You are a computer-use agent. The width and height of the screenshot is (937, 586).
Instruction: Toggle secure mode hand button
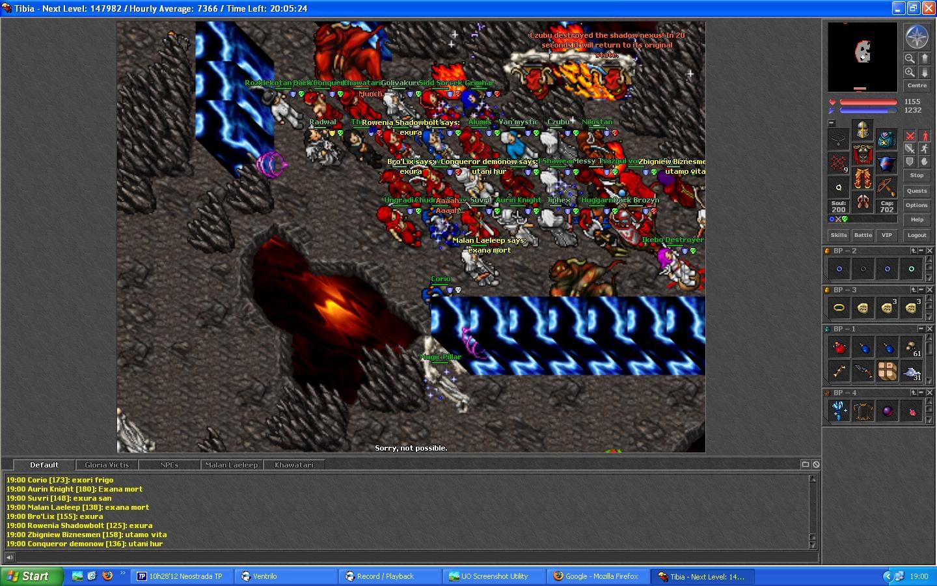[x=925, y=161]
